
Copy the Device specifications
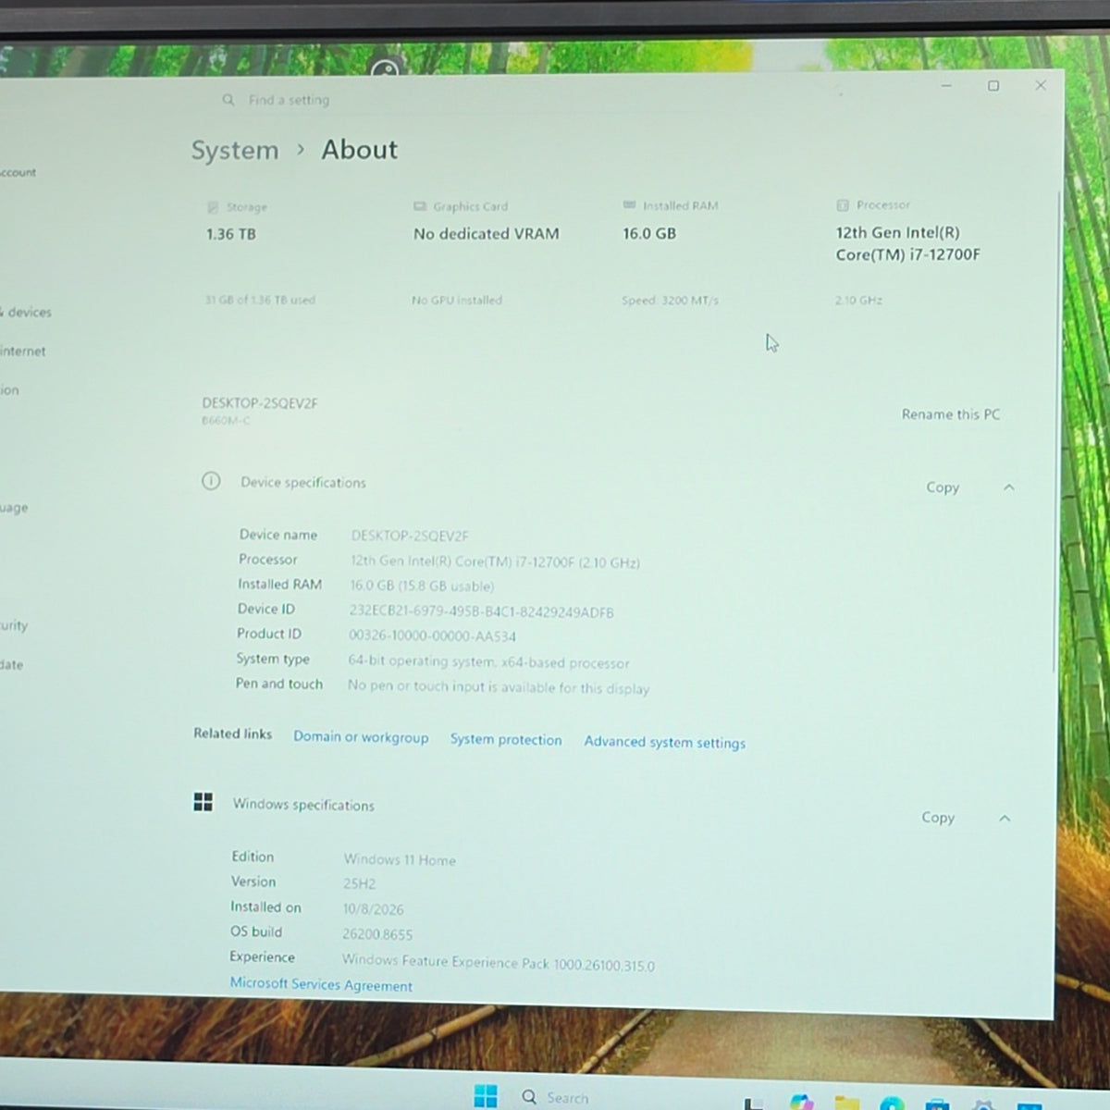coord(943,487)
